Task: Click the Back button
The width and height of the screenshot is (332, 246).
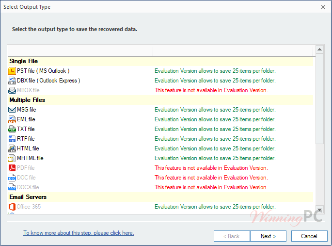Action: [x=232, y=236]
